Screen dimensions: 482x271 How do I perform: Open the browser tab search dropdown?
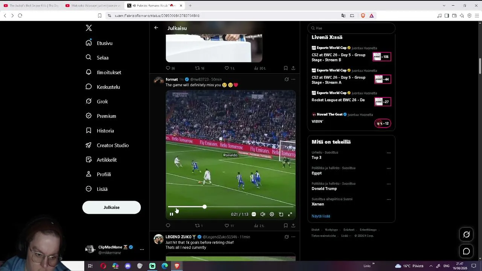pyautogui.click(x=444, y=6)
